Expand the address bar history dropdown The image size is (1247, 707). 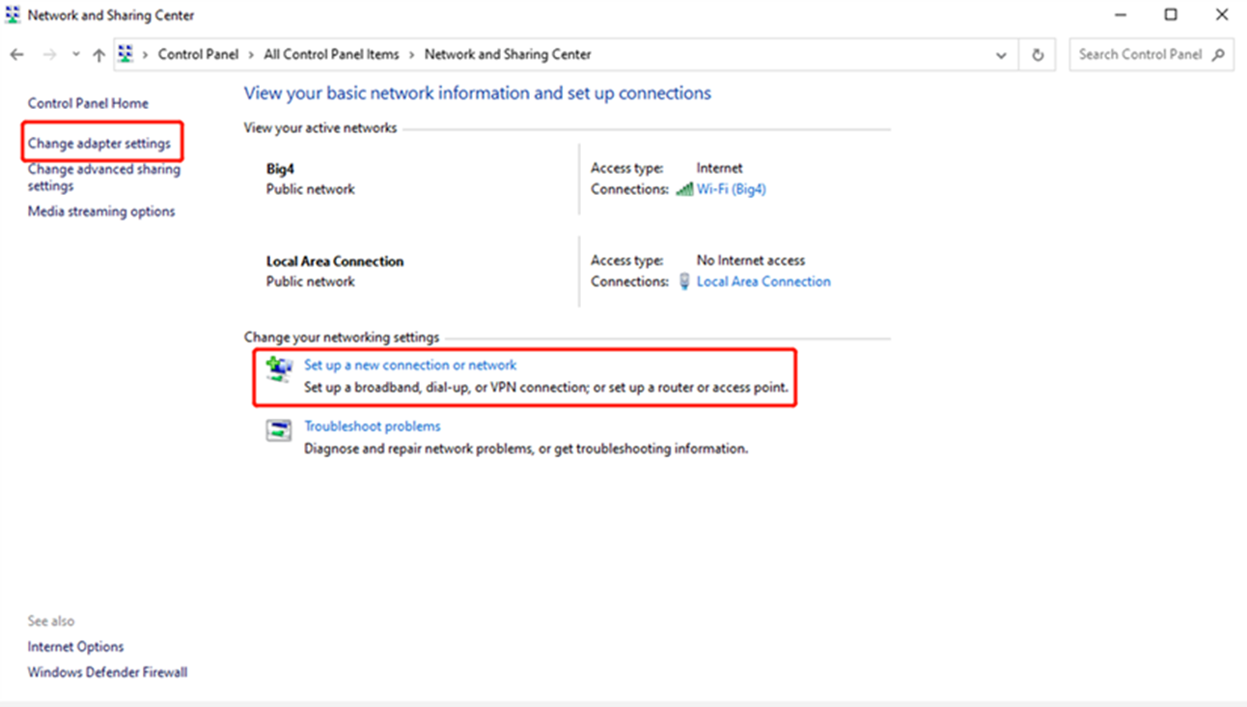coord(1001,55)
